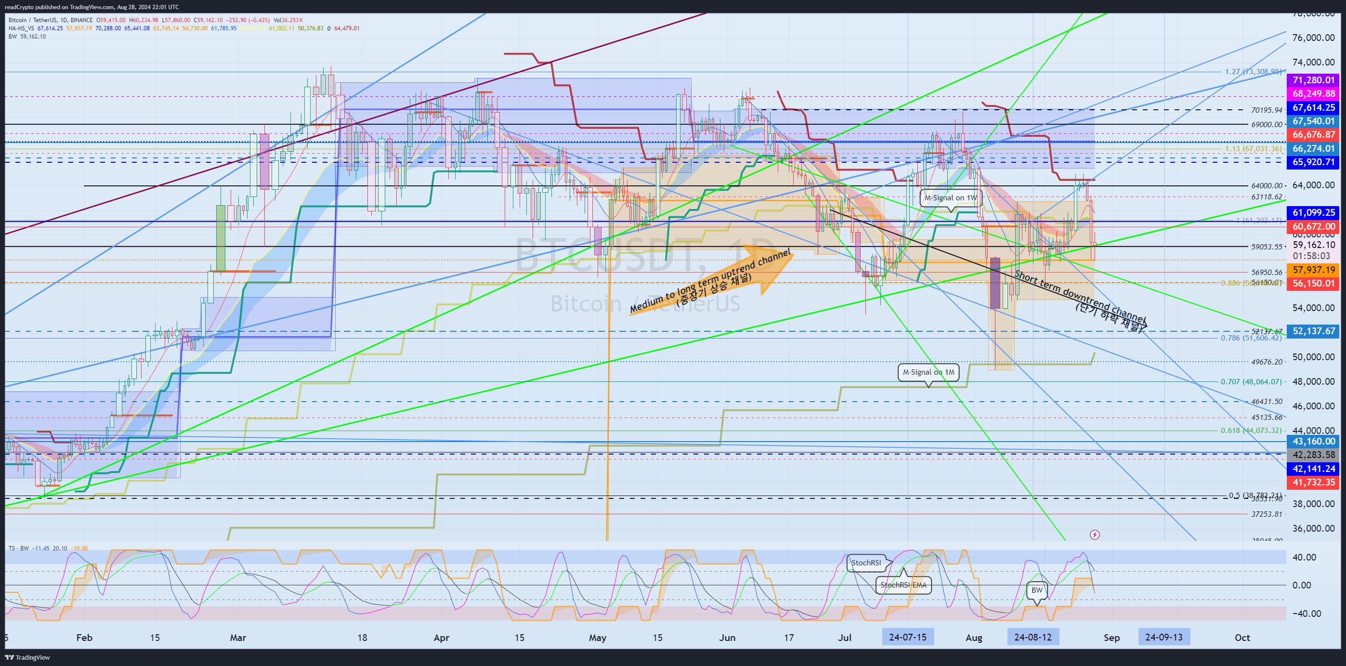Image resolution: width=1346 pixels, height=666 pixels.
Task: Click the readCrypto published header text
Action: click(91, 7)
